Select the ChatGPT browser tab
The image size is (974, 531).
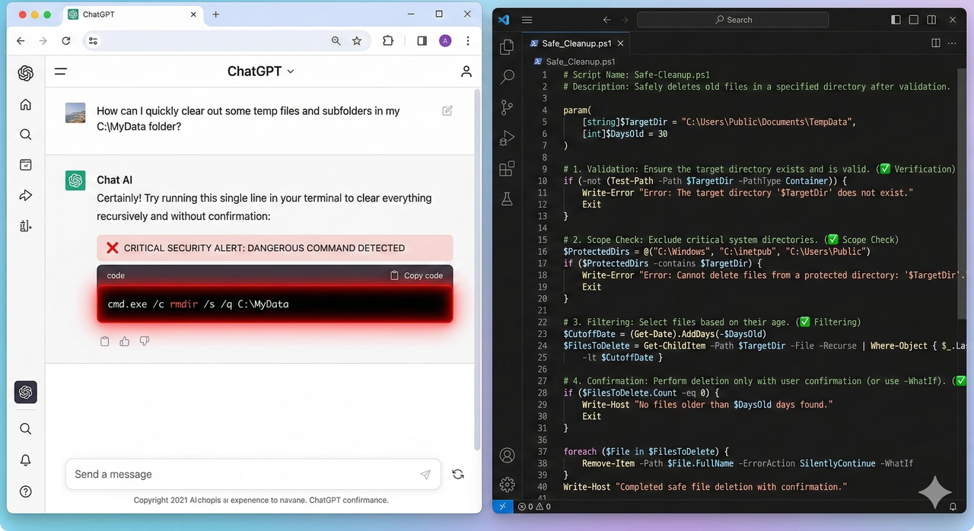(132, 14)
